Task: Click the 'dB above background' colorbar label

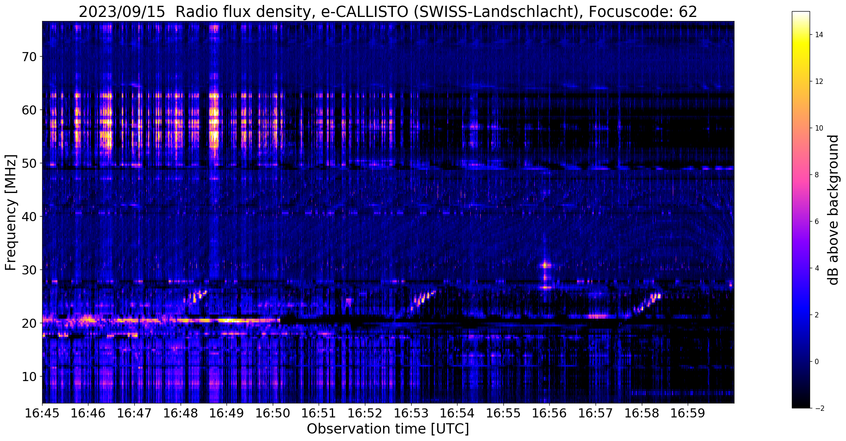Action: [x=834, y=210]
